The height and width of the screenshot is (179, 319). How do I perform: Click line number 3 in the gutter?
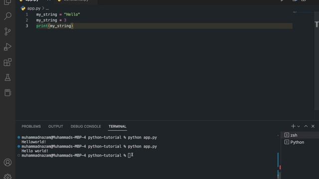[26, 26]
